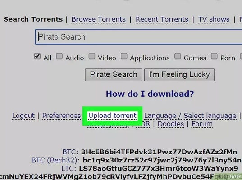Select the Search Torrents heading tab
Viewport: 242px width, 180px height.
tap(33, 19)
